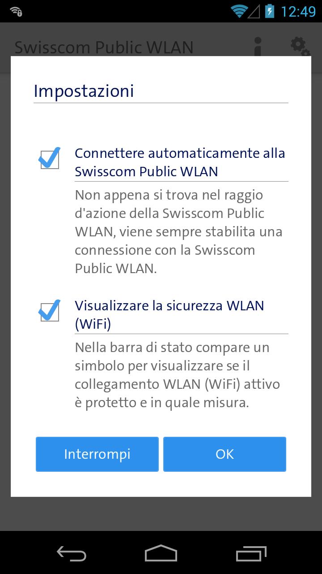Cancel with the Interrompi button
The image size is (322, 574).
click(x=97, y=454)
